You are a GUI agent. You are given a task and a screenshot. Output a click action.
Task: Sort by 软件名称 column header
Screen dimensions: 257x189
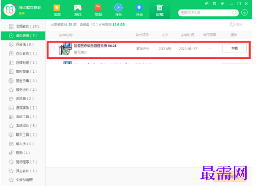click(66, 35)
